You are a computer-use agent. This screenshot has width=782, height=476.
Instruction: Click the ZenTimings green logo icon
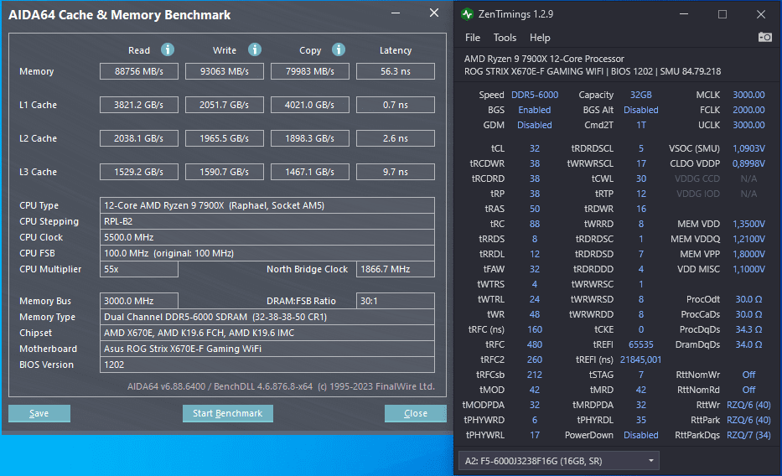[468, 14]
